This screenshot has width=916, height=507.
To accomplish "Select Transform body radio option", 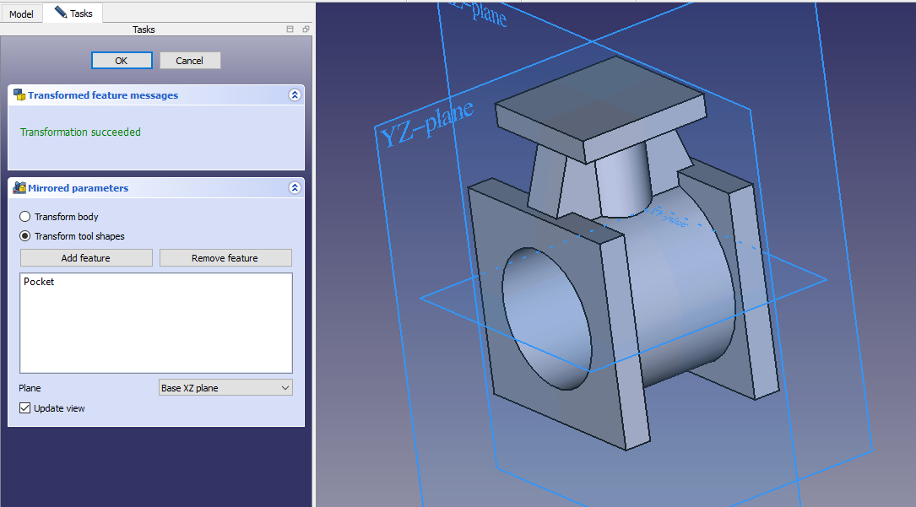I will tap(25, 217).
